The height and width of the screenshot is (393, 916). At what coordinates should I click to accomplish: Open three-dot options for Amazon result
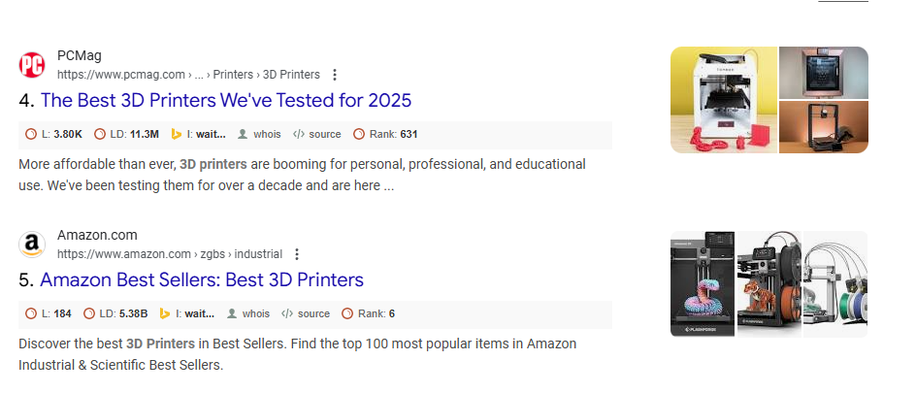pyautogui.click(x=297, y=254)
